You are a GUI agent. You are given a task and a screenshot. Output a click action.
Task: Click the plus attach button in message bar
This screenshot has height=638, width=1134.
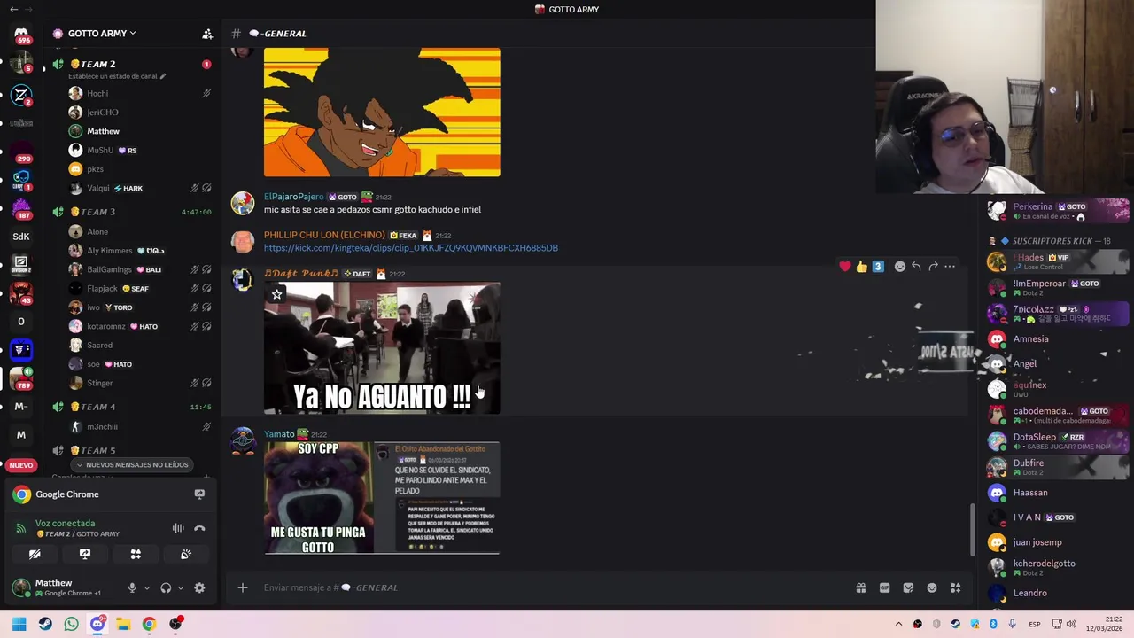tap(242, 587)
